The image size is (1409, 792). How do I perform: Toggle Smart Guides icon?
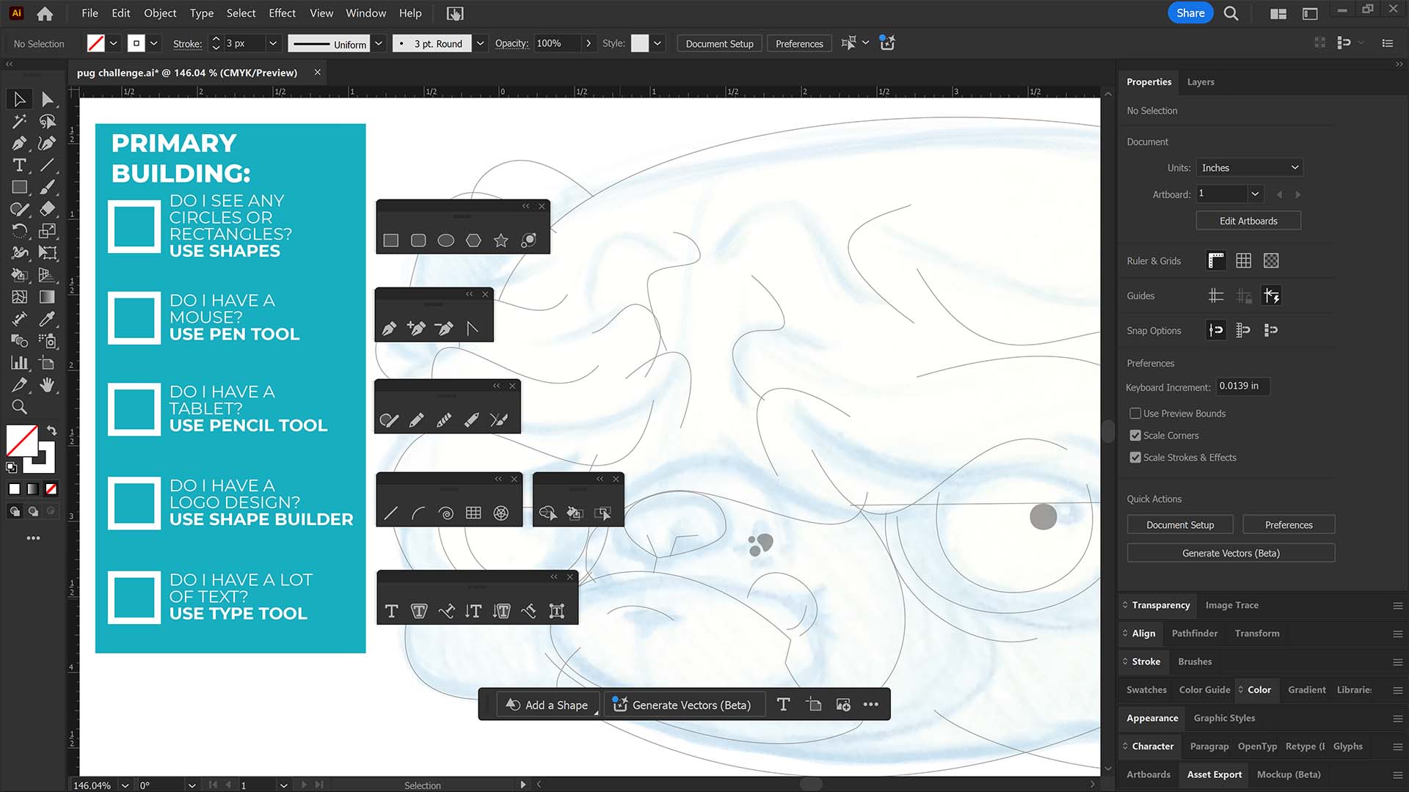click(1271, 296)
